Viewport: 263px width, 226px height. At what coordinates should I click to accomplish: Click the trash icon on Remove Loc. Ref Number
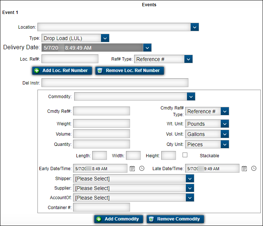(x=100, y=71)
